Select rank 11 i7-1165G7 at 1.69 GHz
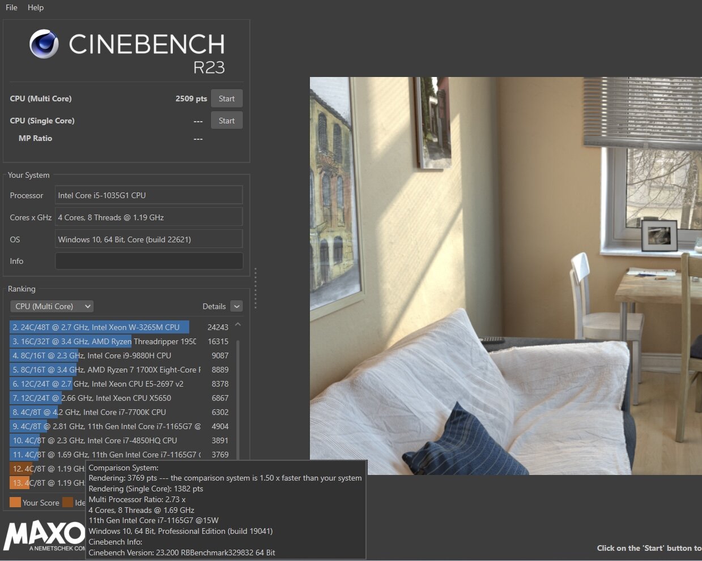The image size is (702, 561). click(120, 455)
